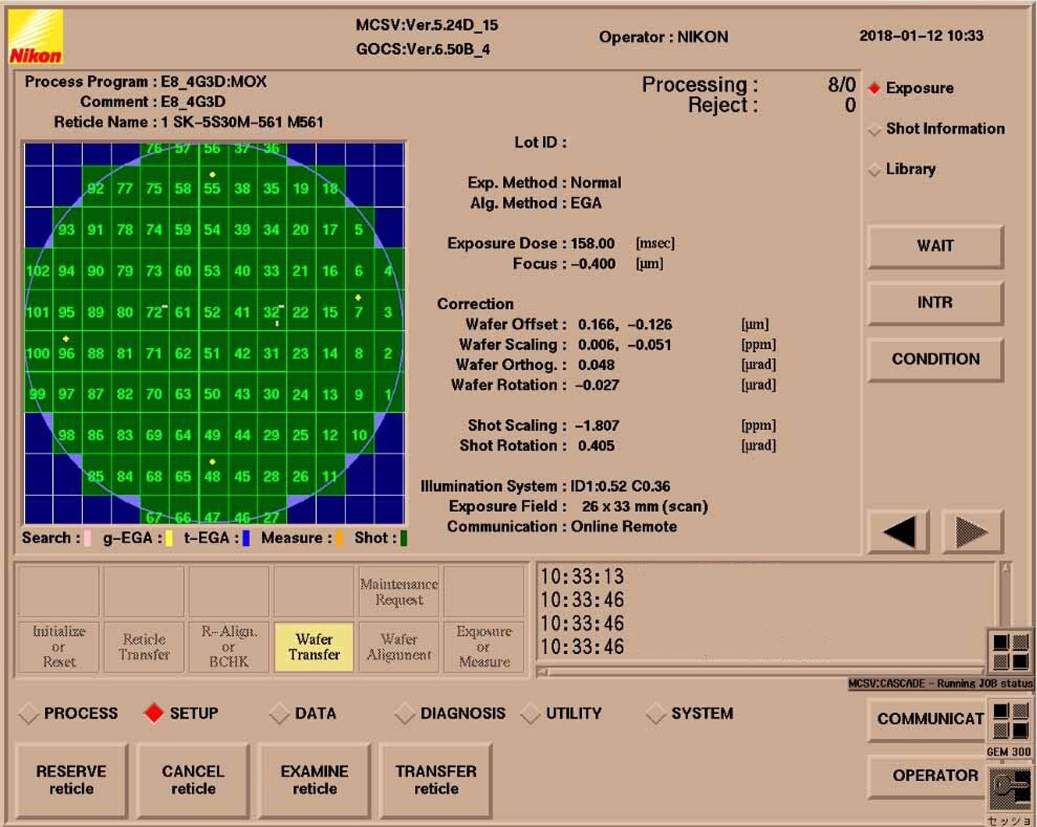Screen dimensions: 1037x827
Task: Click TRANSFER reticle button
Action: coord(436,780)
